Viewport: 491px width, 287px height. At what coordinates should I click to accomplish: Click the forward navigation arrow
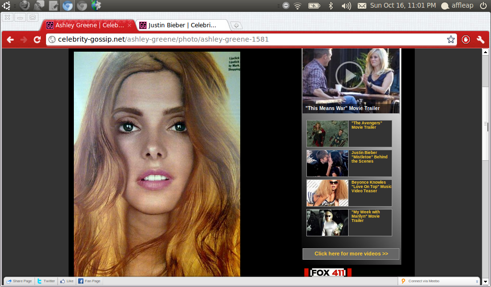click(24, 39)
